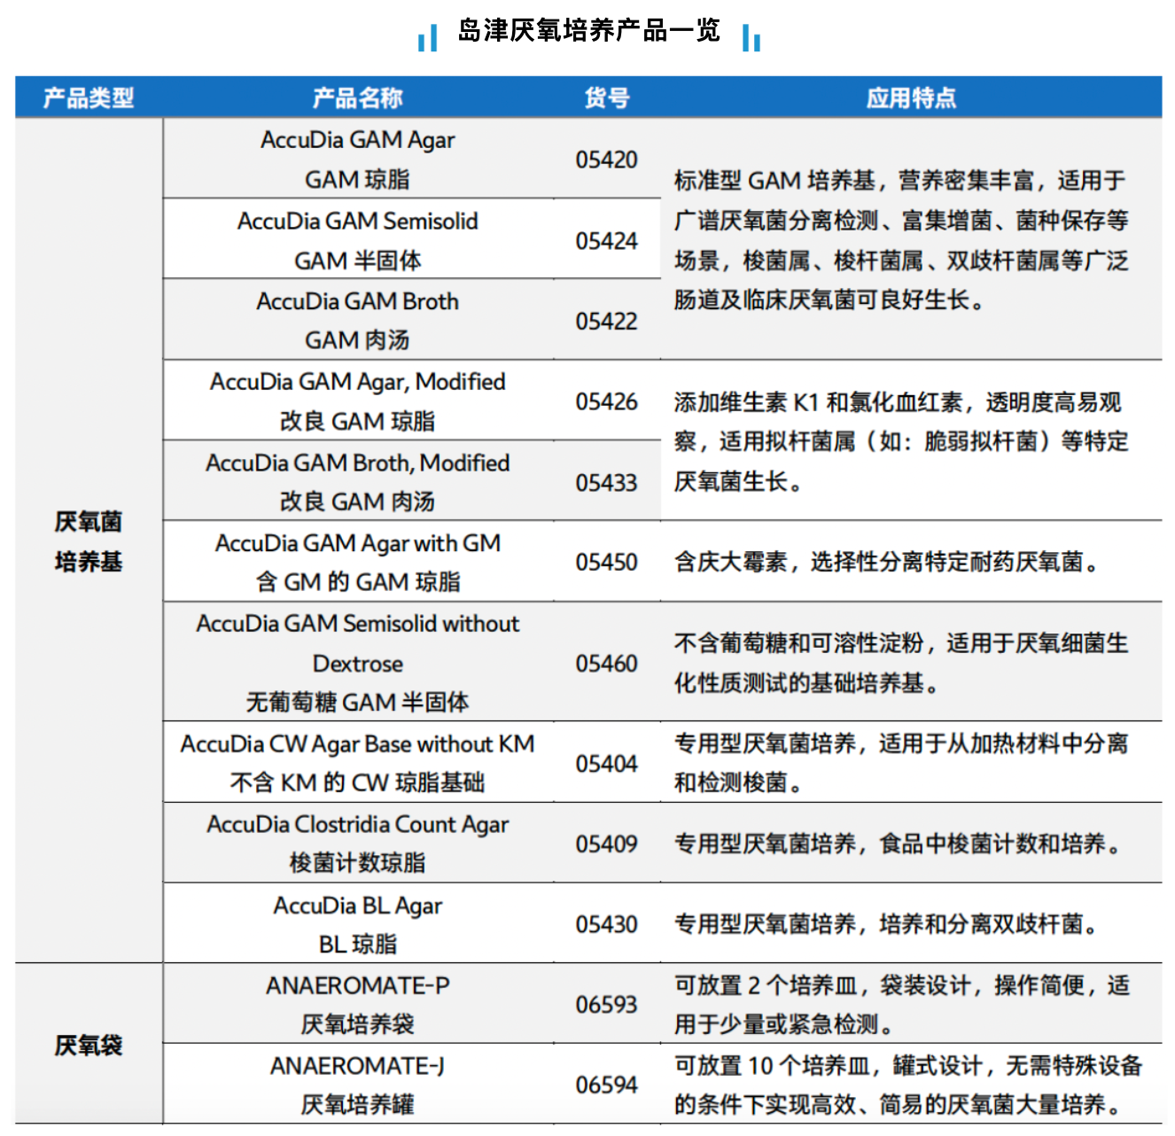This screenshot has height=1136, width=1175.
Task: Select the description starting 添加维生素 K1
Action: pyautogui.click(x=901, y=441)
